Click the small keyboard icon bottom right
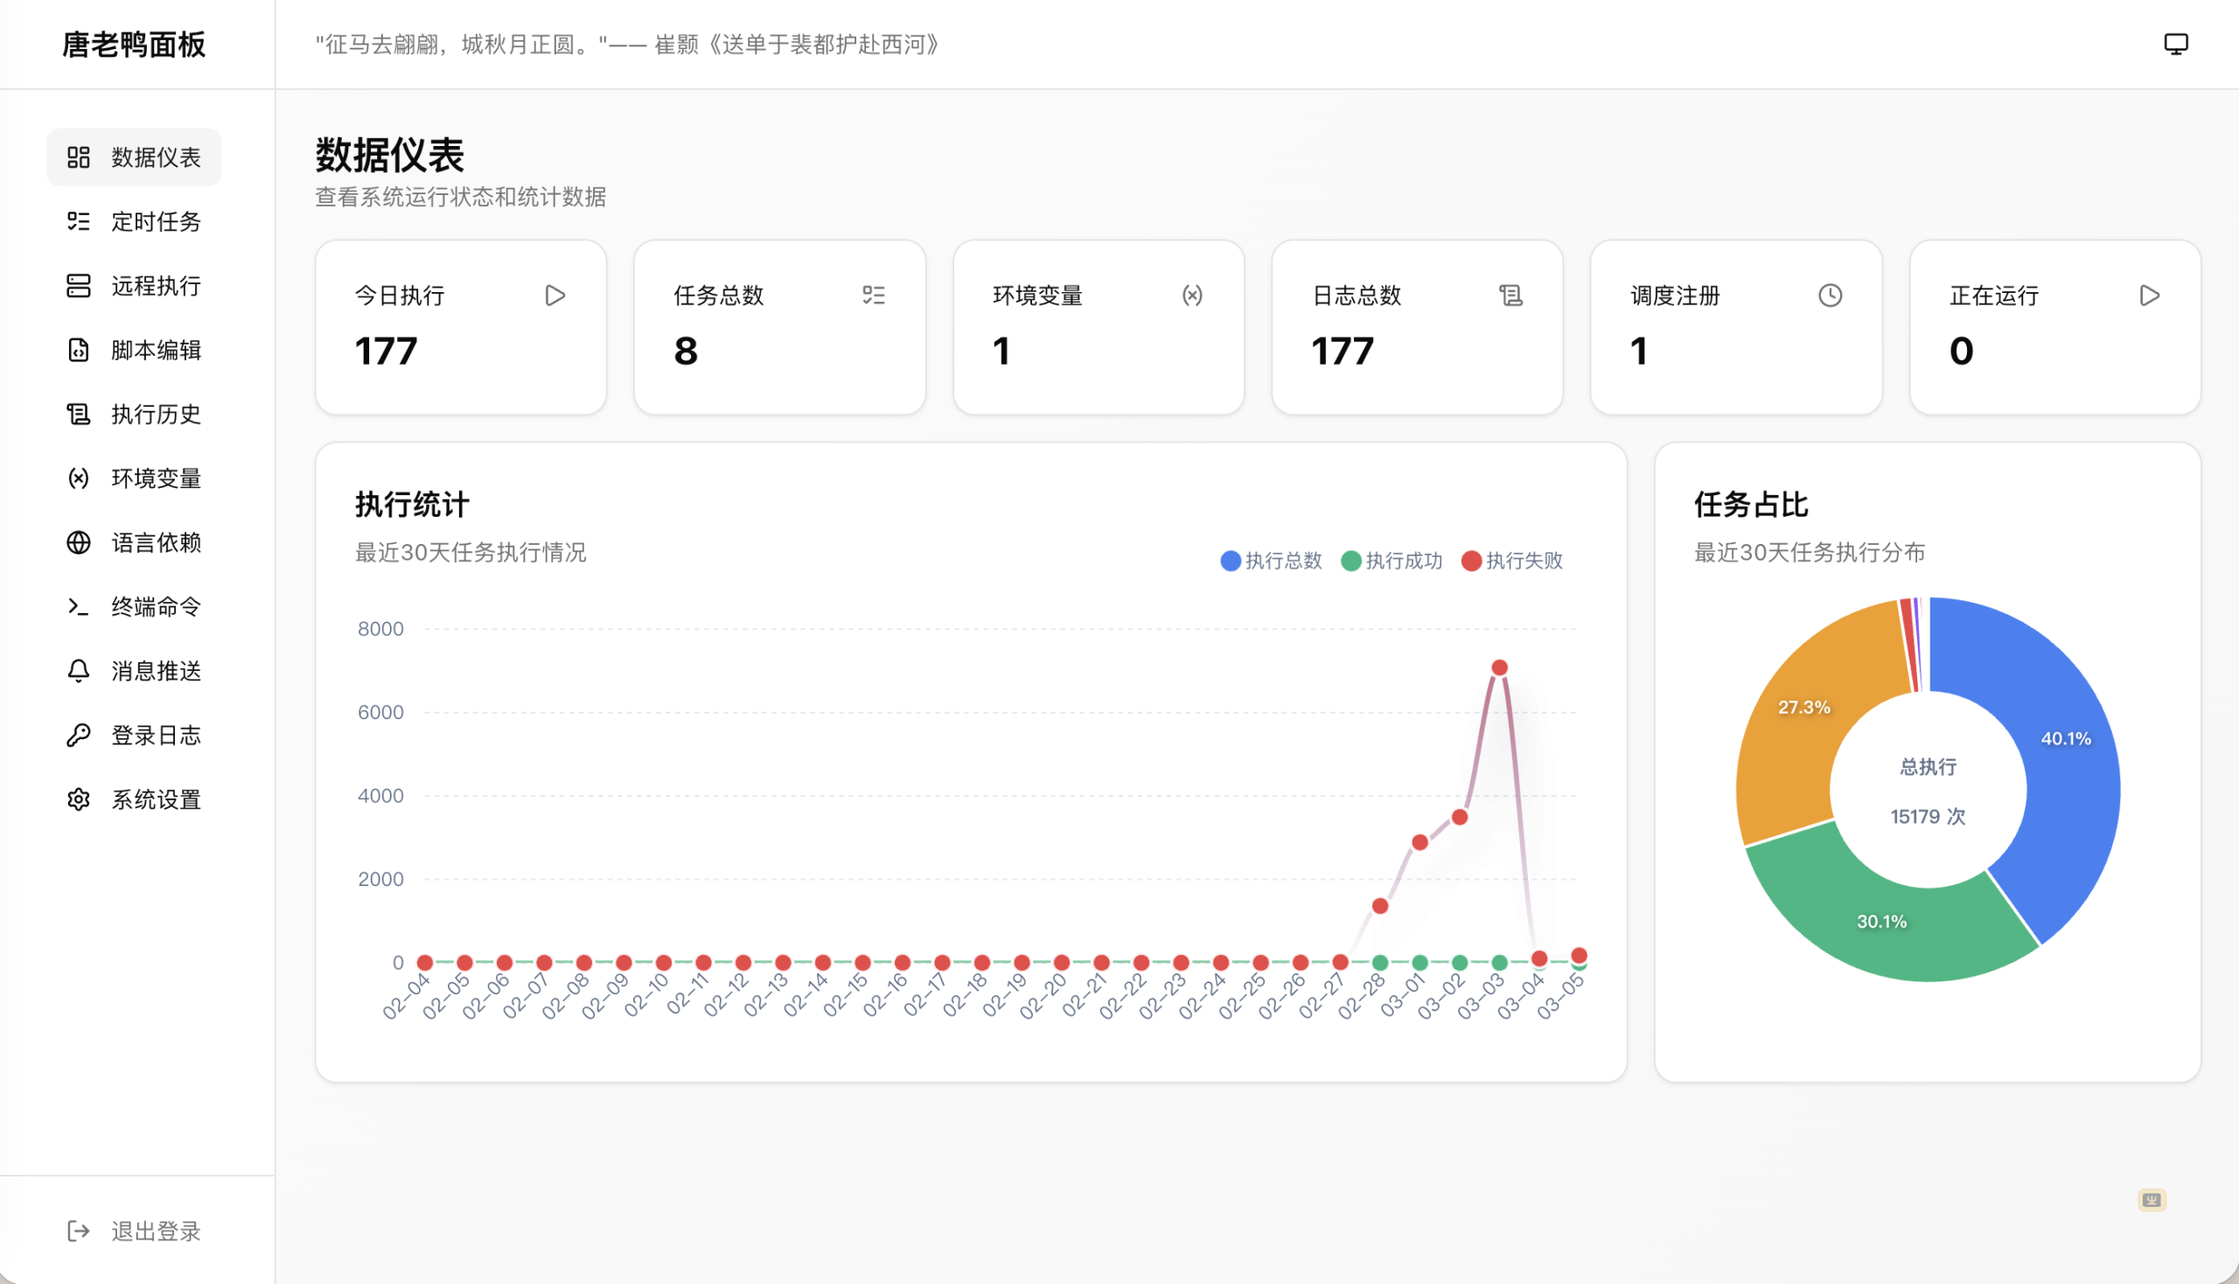Viewport: 2239px width, 1284px height. coord(2151,1199)
